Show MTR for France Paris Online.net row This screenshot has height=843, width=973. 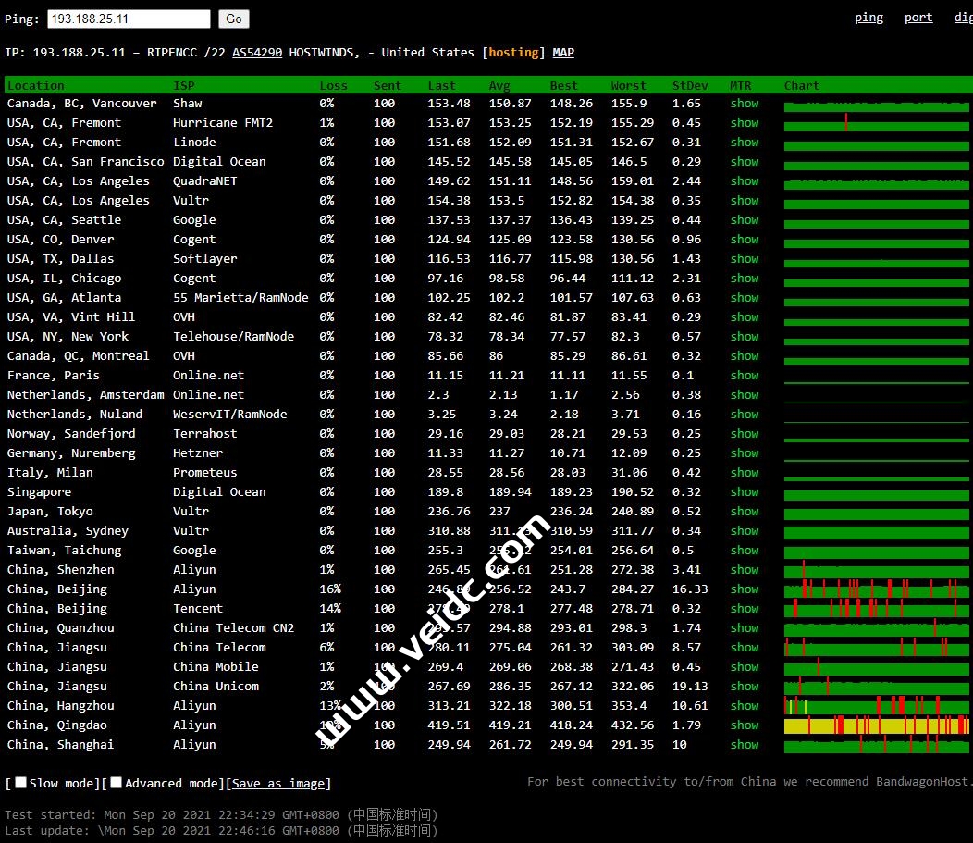pos(744,376)
